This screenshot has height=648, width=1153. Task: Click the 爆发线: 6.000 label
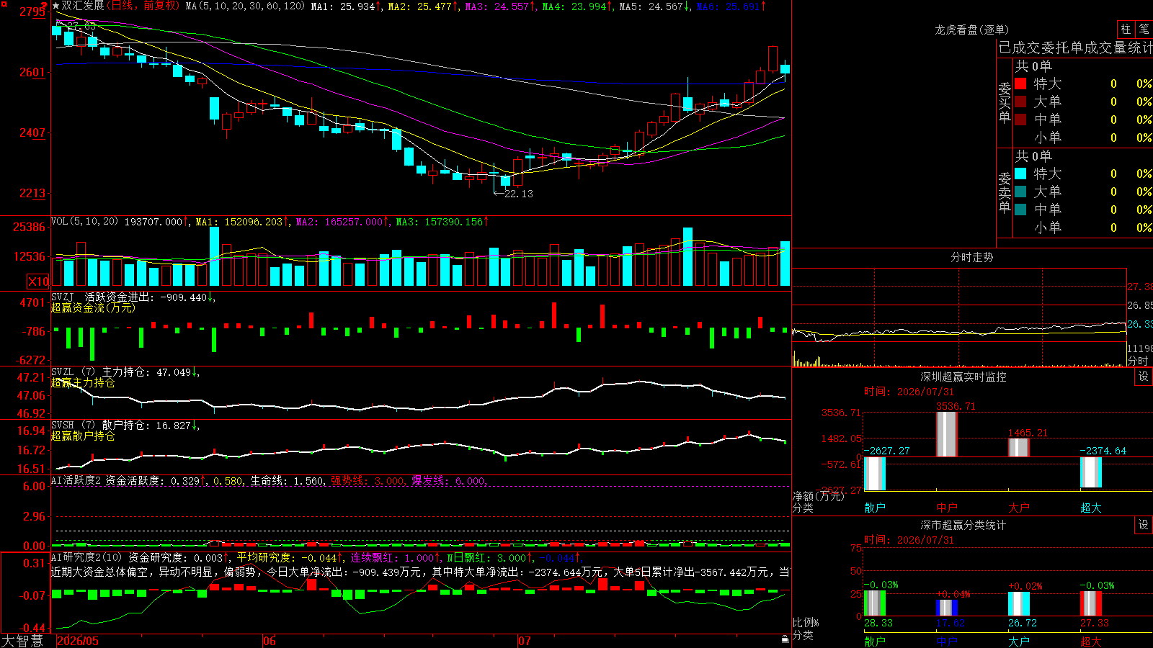pos(450,480)
